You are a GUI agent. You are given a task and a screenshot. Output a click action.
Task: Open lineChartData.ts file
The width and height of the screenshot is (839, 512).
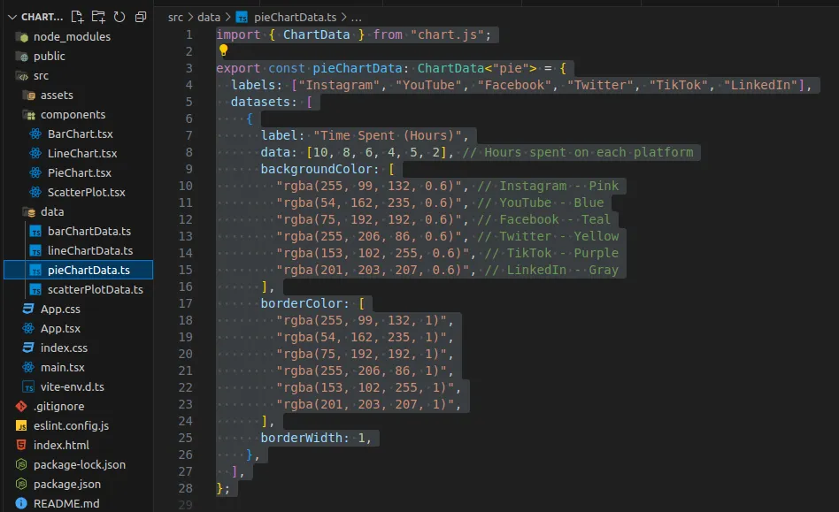coord(90,250)
